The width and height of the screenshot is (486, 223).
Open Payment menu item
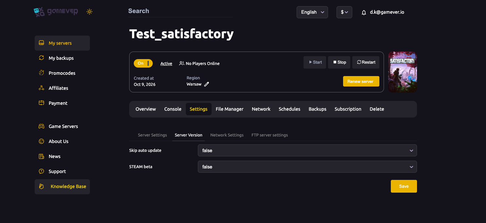pos(62,103)
